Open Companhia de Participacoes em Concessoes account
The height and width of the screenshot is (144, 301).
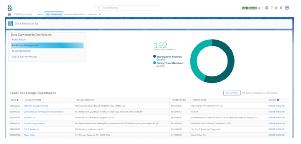coord(44,112)
